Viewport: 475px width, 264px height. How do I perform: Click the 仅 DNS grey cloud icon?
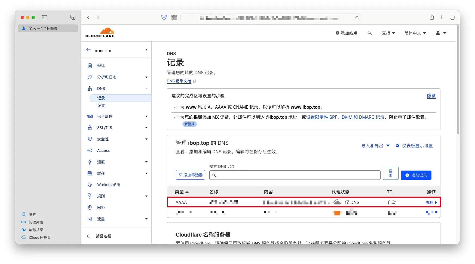point(337,202)
